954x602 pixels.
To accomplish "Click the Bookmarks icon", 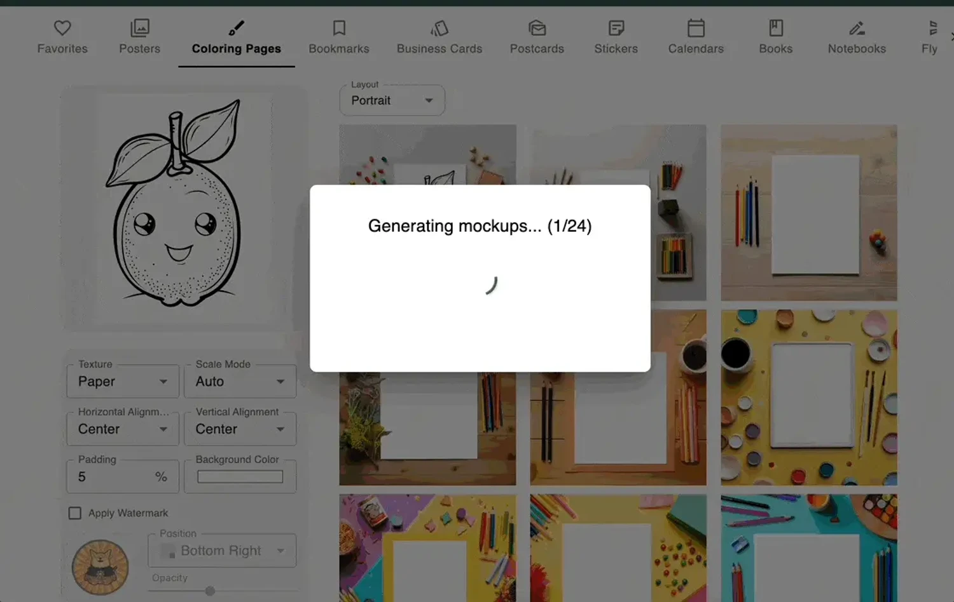I will (339, 28).
